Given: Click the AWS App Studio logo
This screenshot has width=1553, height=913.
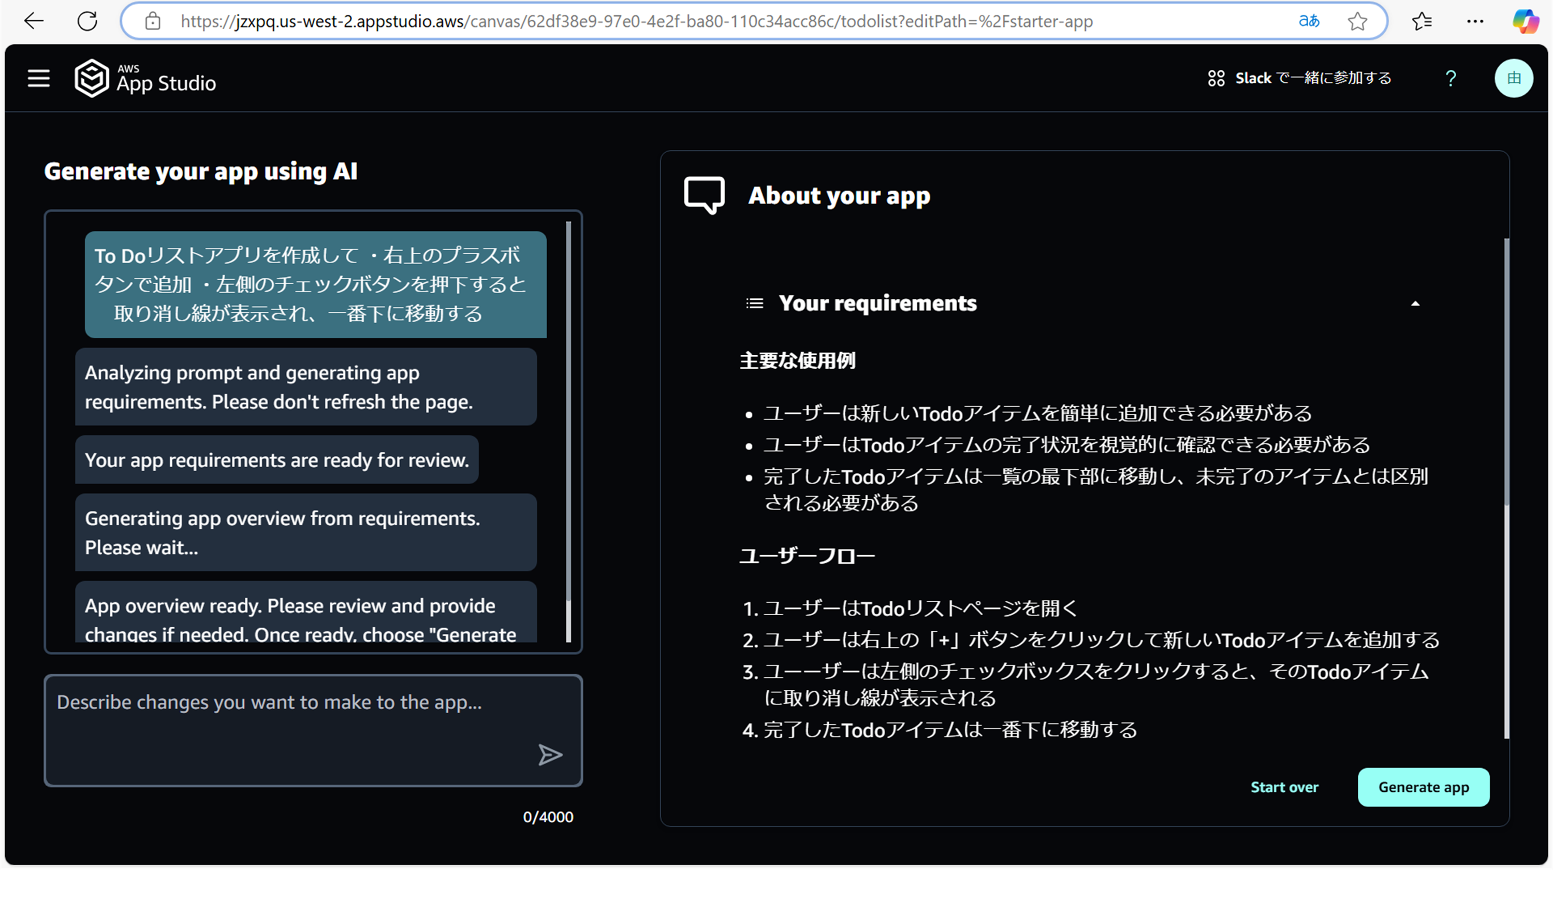Looking at the screenshot, I should tap(145, 78).
